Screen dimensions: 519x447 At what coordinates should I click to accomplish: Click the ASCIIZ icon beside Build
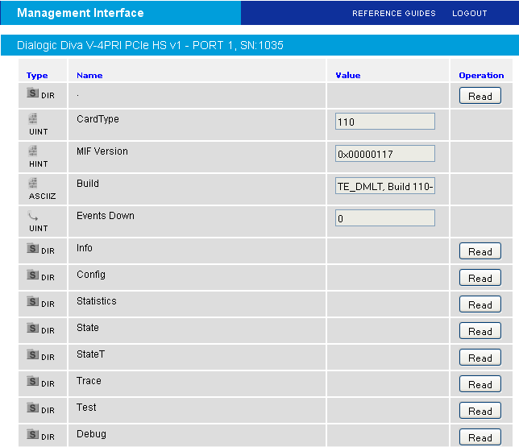pyautogui.click(x=33, y=183)
